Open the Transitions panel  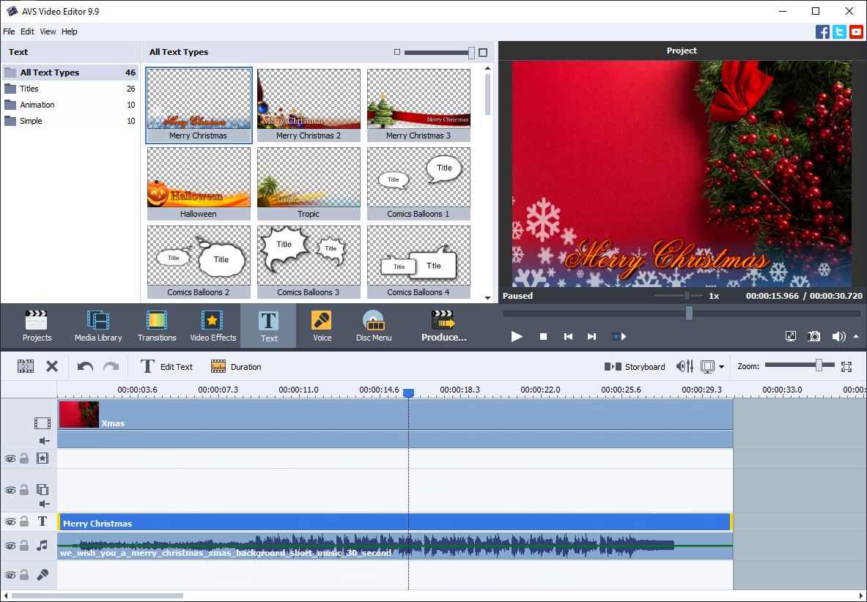[x=156, y=325]
